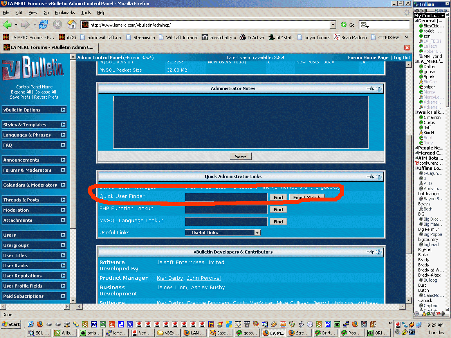Launch Word from the quick launch bar
This screenshot has height=338, width=451.
pos(94,324)
